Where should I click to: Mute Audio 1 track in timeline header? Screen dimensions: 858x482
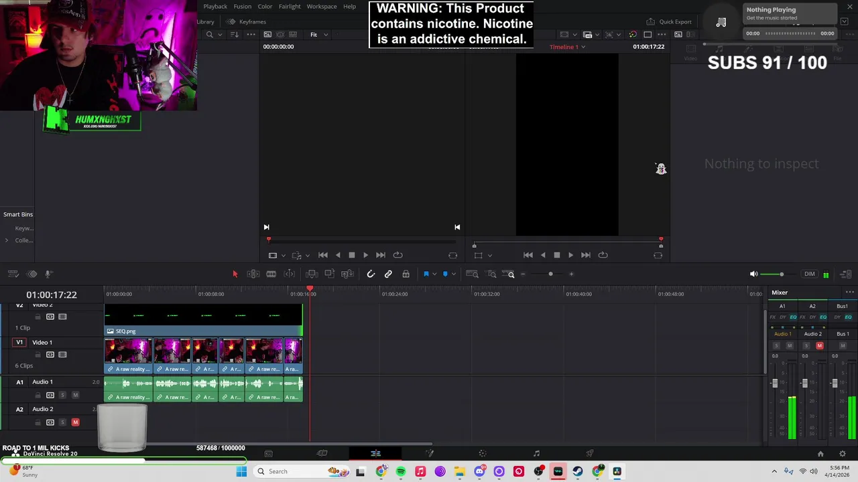75,395
